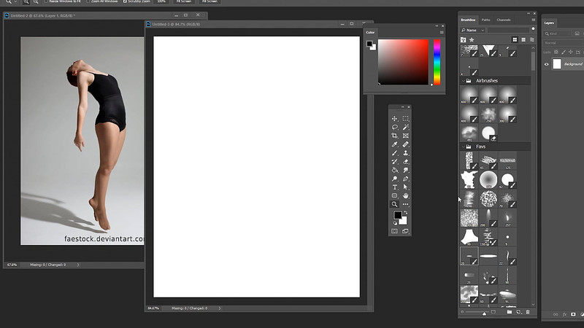Select the Rectangle shape tool
This screenshot has height=328, width=584.
[394, 195]
